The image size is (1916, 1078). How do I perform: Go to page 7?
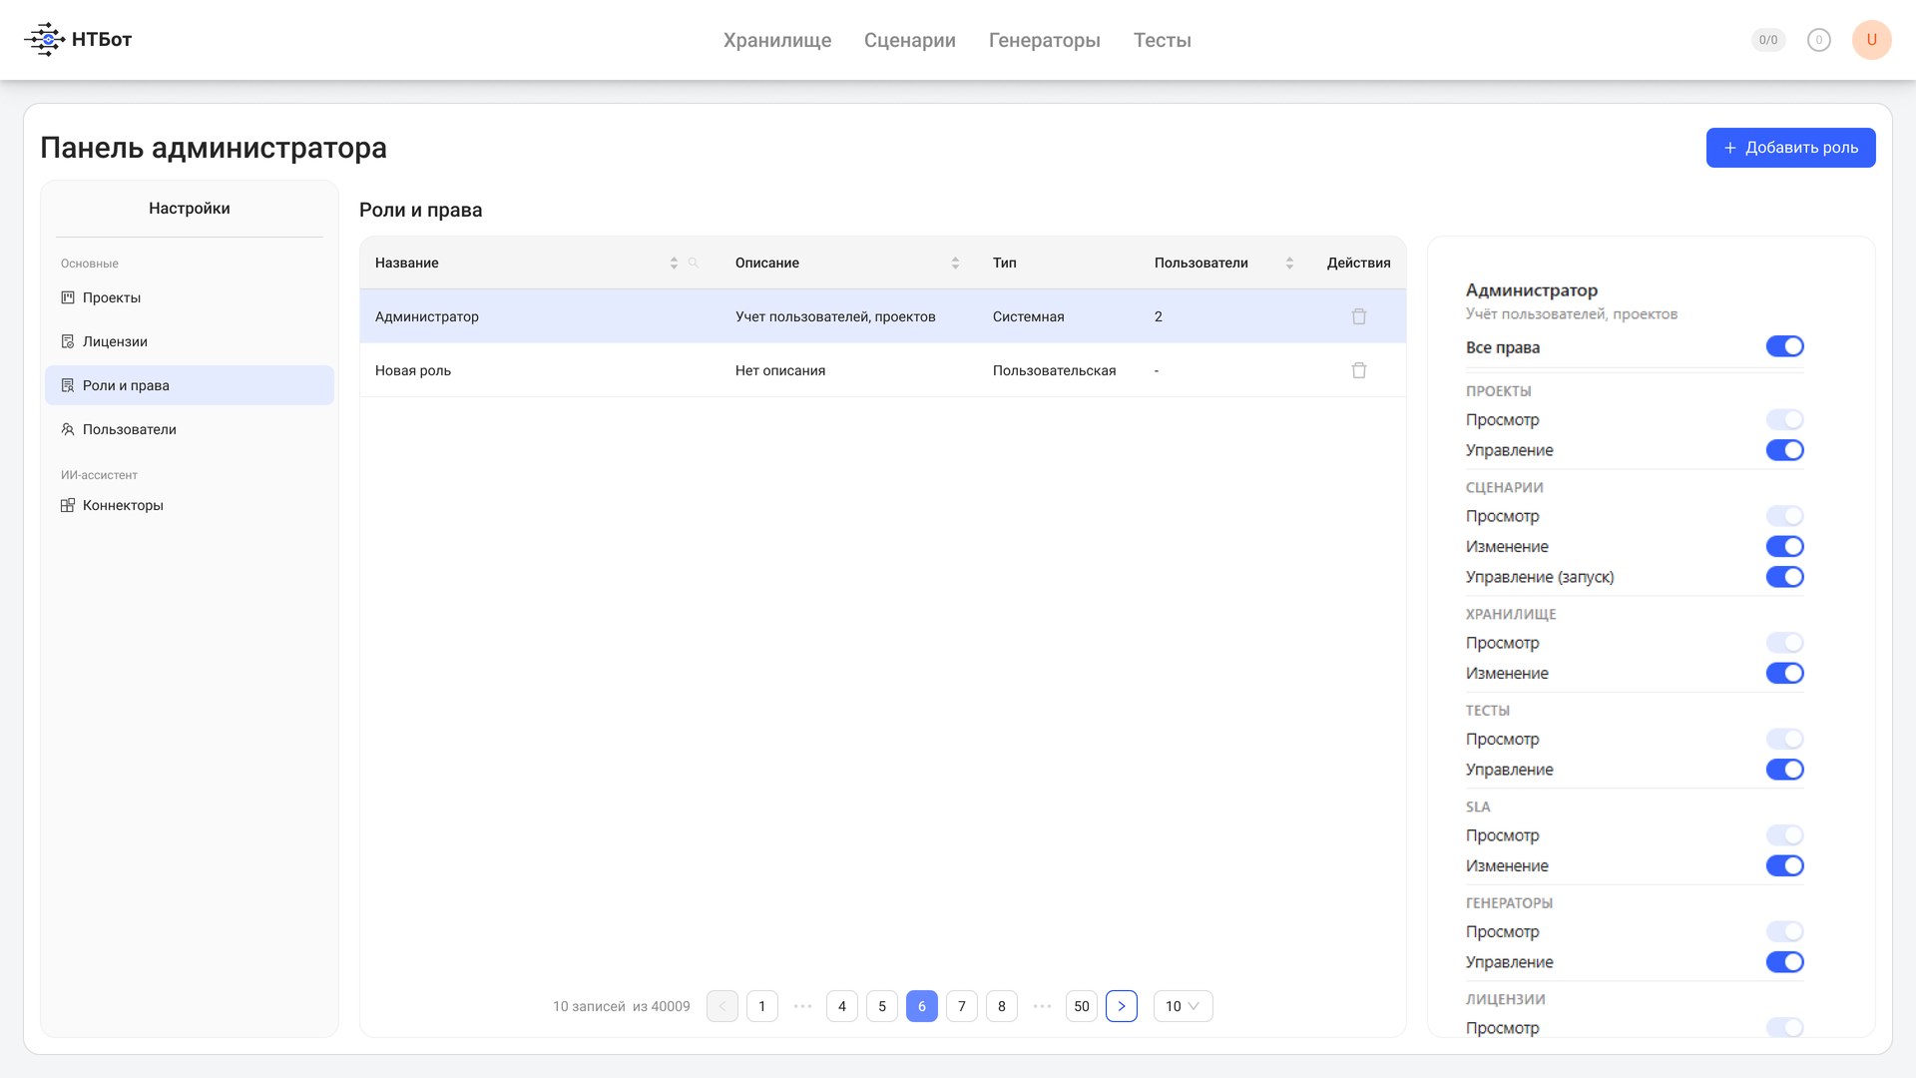click(962, 1006)
